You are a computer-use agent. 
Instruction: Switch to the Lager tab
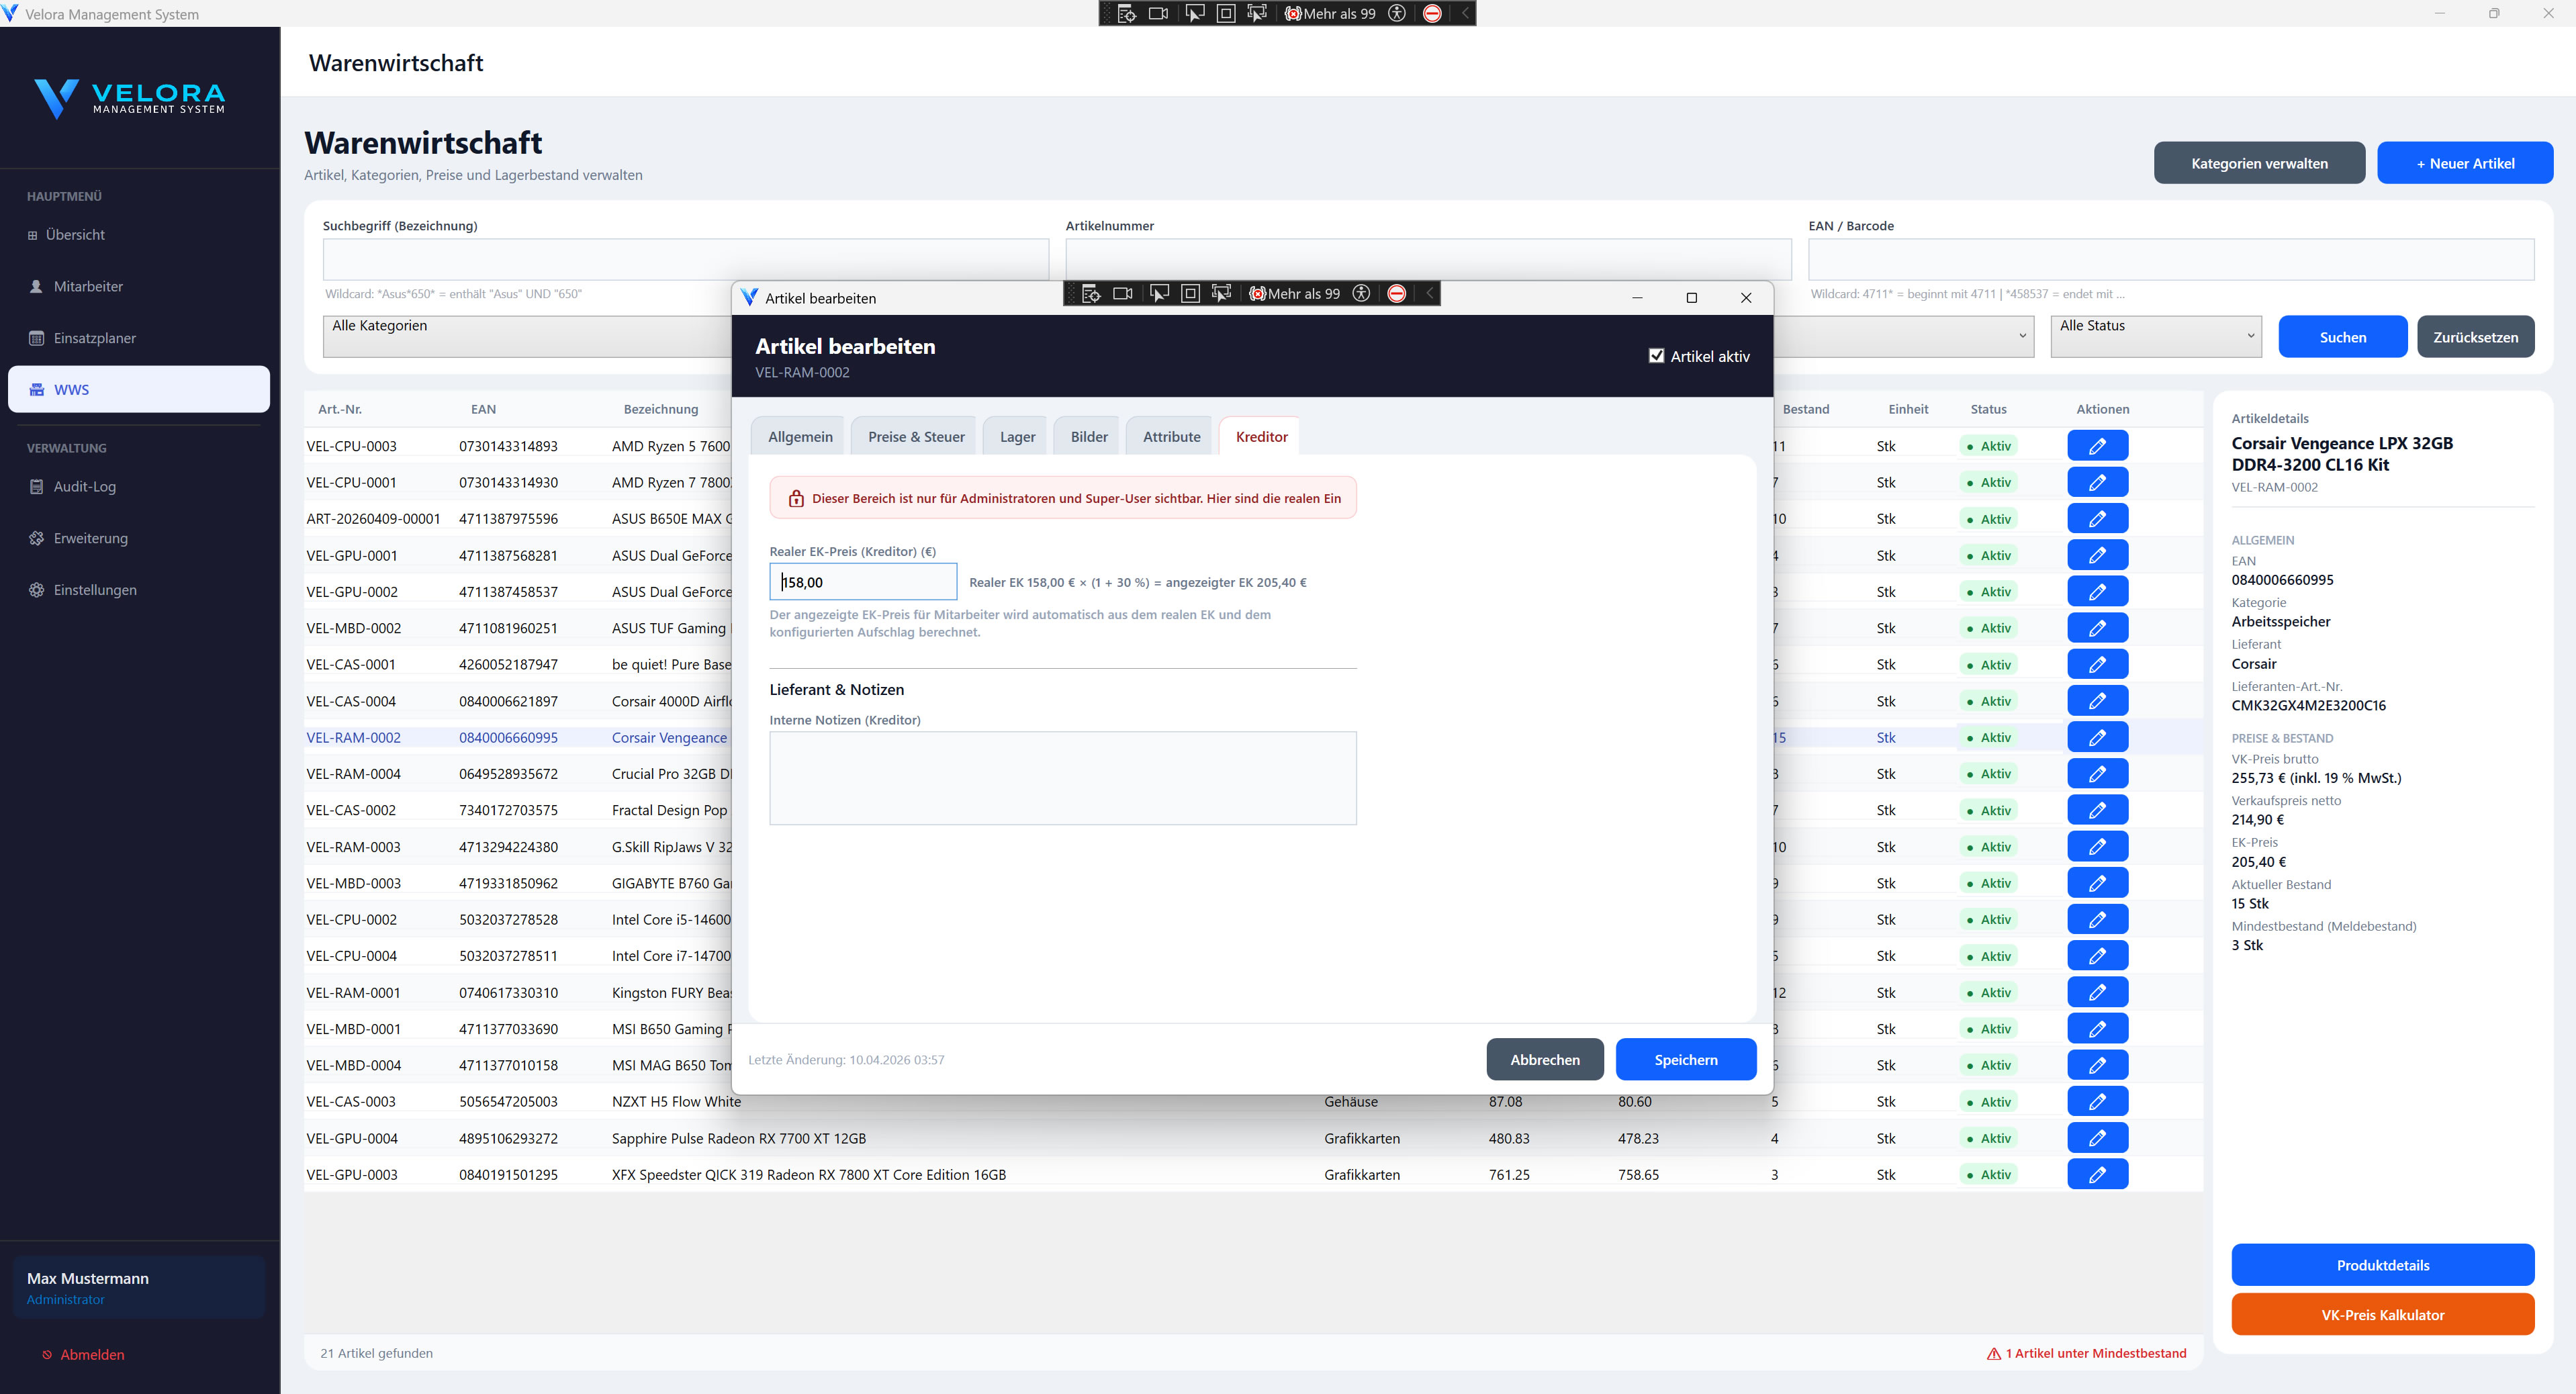(1017, 437)
